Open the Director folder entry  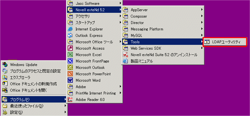(x=163, y=23)
